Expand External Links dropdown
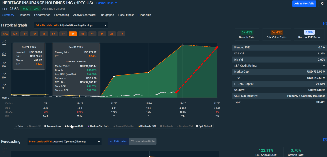This screenshot has height=157, width=327. click(x=107, y=3)
